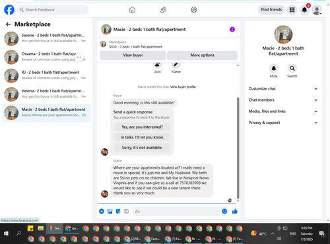Open three-dot options on Ossama conversation
This screenshot has height=244, width=330.
[79, 57]
